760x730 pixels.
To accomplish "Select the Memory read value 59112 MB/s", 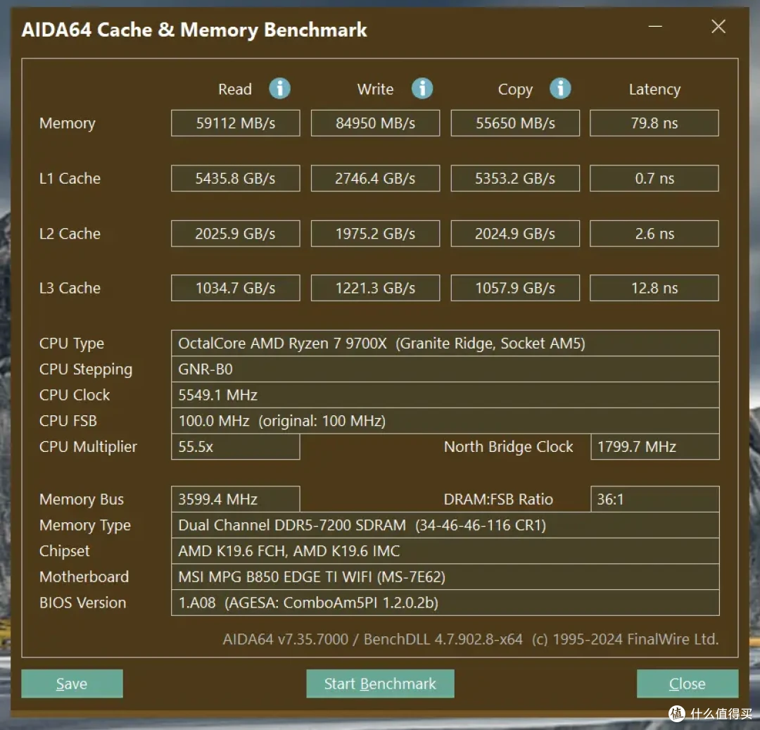I will pyautogui.click(x=236, y=123).
